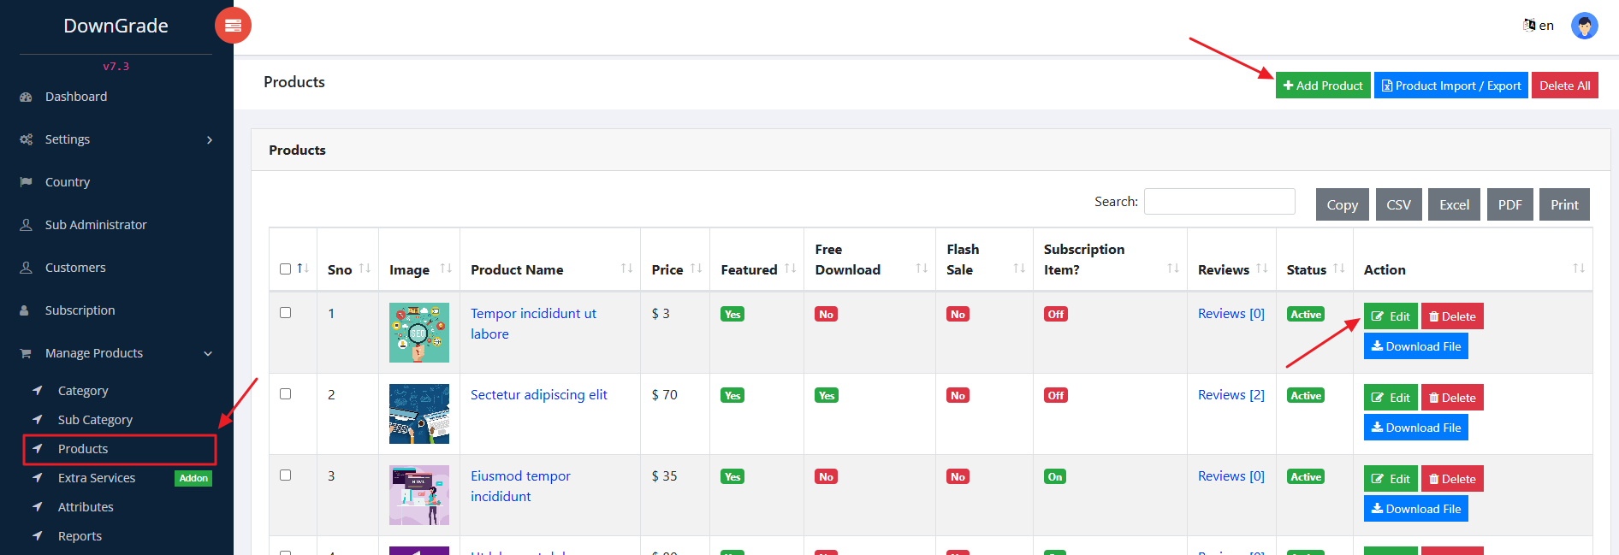The height and width of the screenshot is (555, 1619).
Task: Open the Tempor incididunt product thumbnail
Action: click(419, 333)
